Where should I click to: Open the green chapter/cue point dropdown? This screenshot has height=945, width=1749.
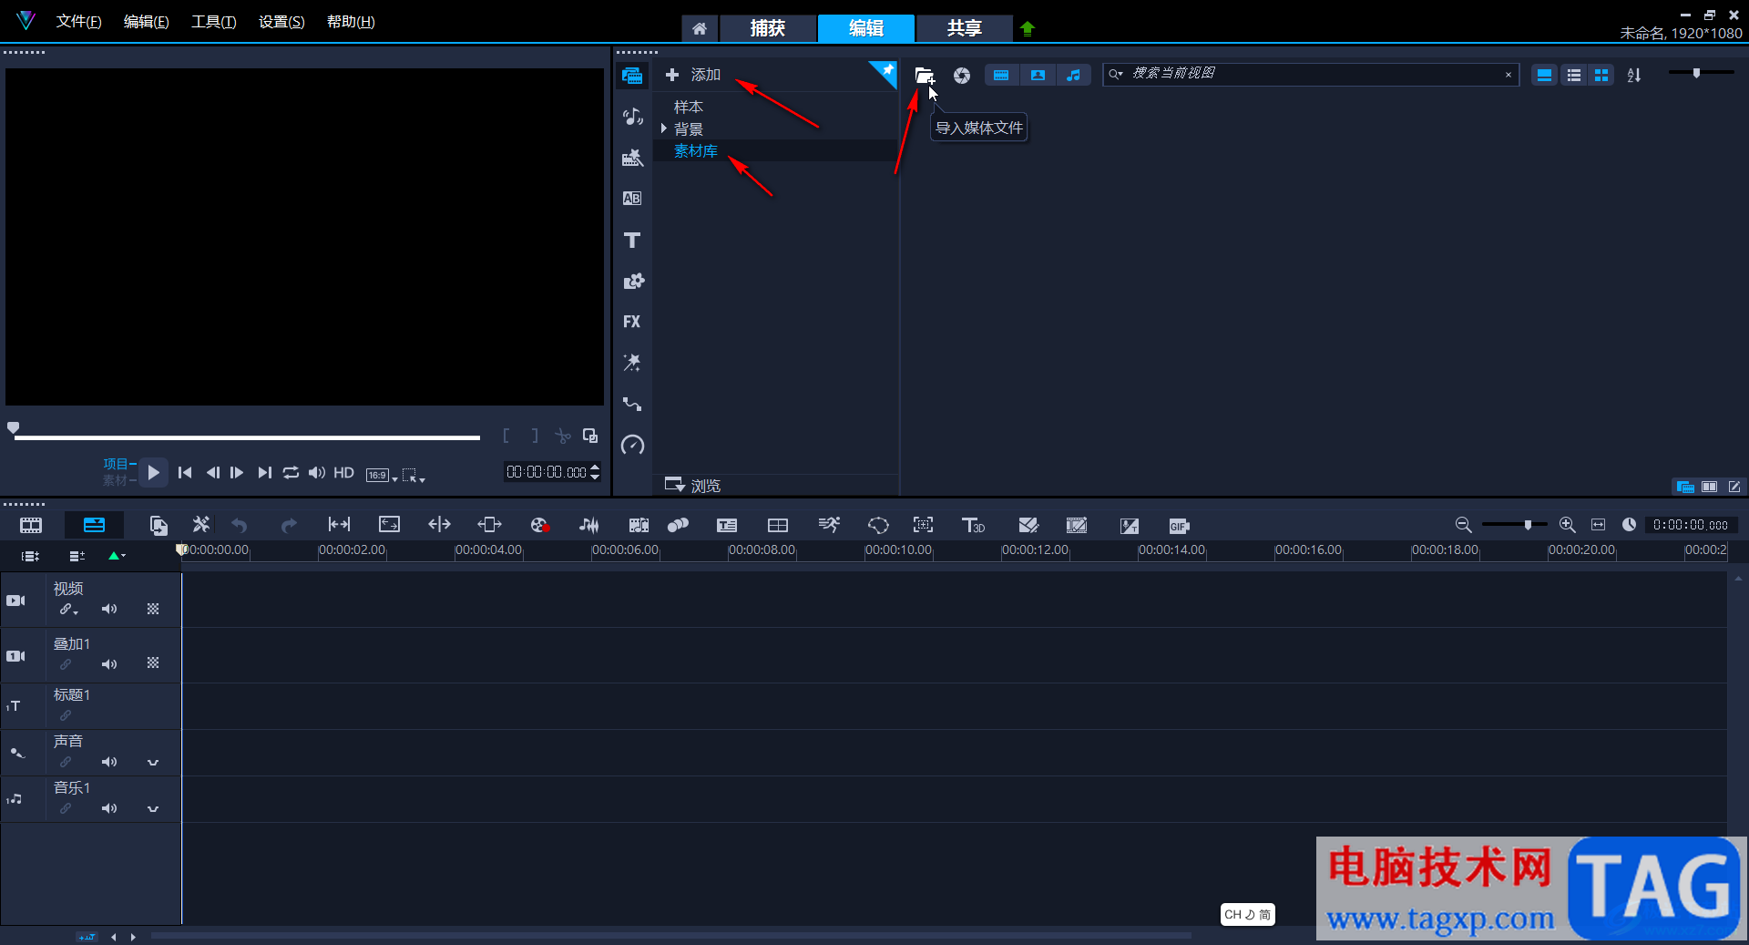click(x=117, y=555)
